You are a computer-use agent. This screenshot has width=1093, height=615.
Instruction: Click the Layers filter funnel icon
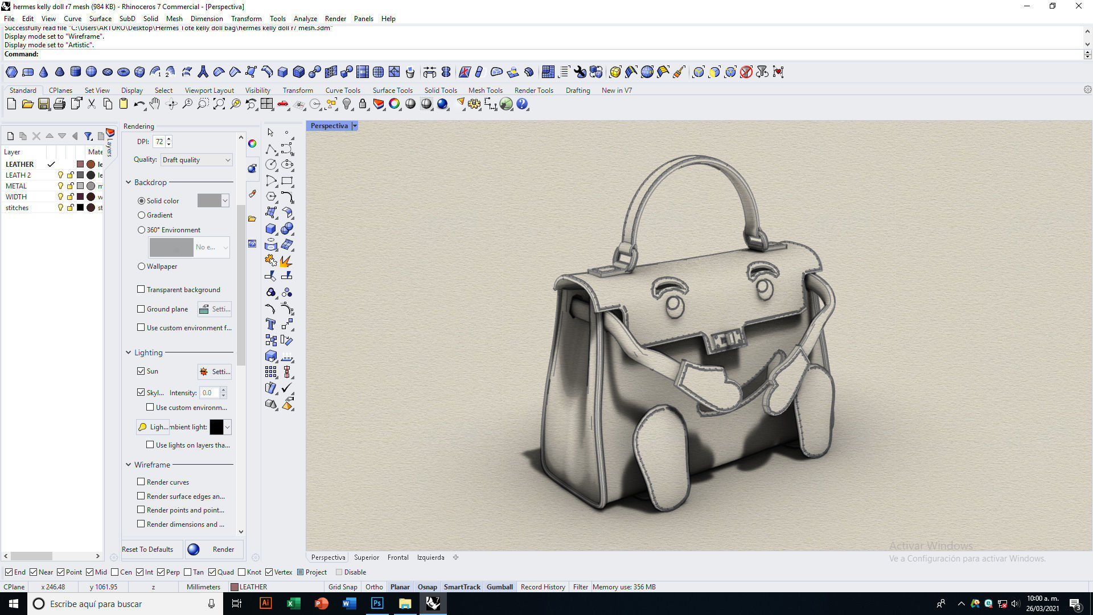88,136
